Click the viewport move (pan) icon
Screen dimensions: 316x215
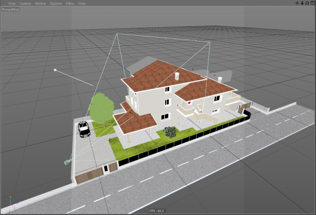[x=297, y=3]
